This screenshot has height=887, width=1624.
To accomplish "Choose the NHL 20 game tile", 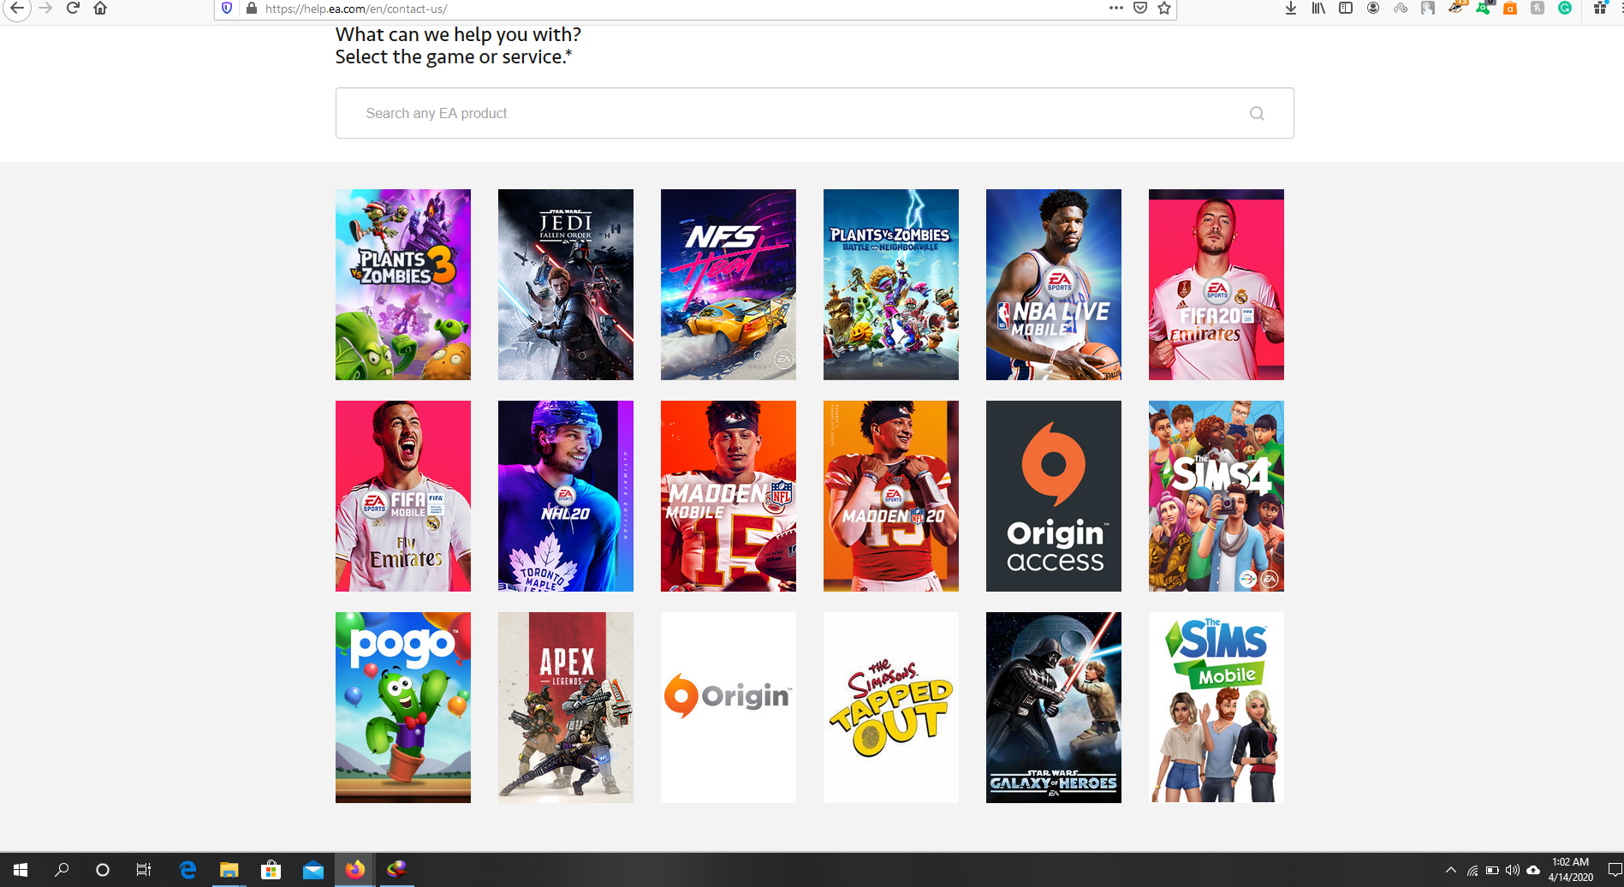I will [x=566, y=496].
